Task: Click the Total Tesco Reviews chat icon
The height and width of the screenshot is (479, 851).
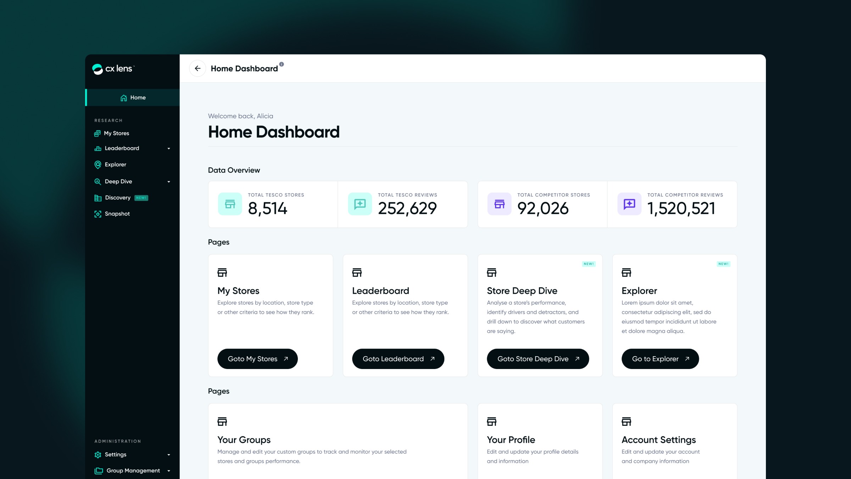Action: (x=360, y=204)
